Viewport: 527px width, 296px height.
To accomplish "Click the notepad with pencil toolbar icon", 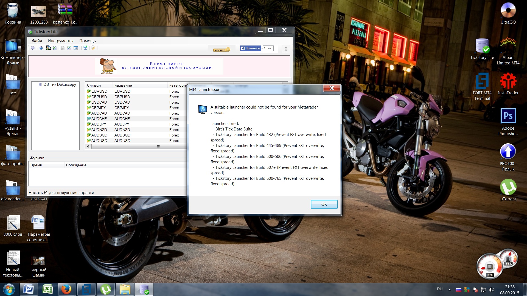I will 93,48.
